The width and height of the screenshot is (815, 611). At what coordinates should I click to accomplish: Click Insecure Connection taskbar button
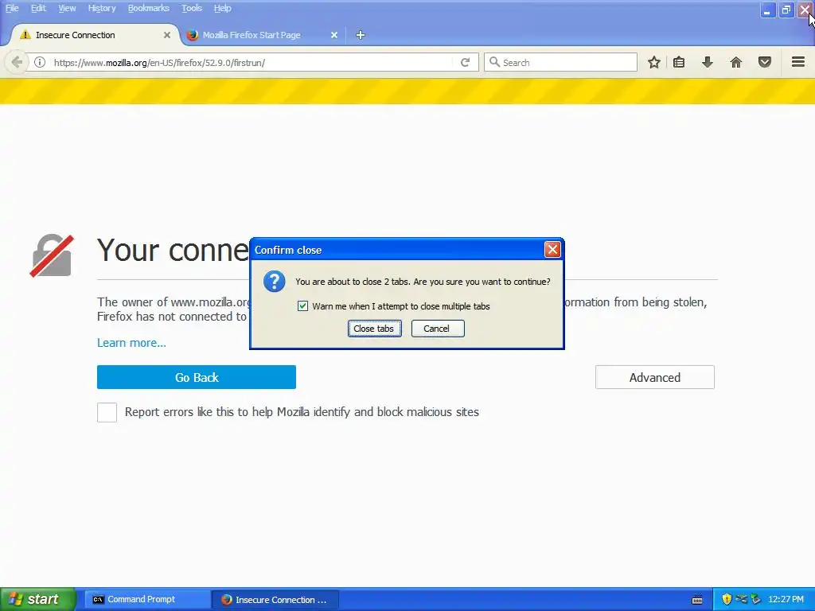click(x=275, y=600)
